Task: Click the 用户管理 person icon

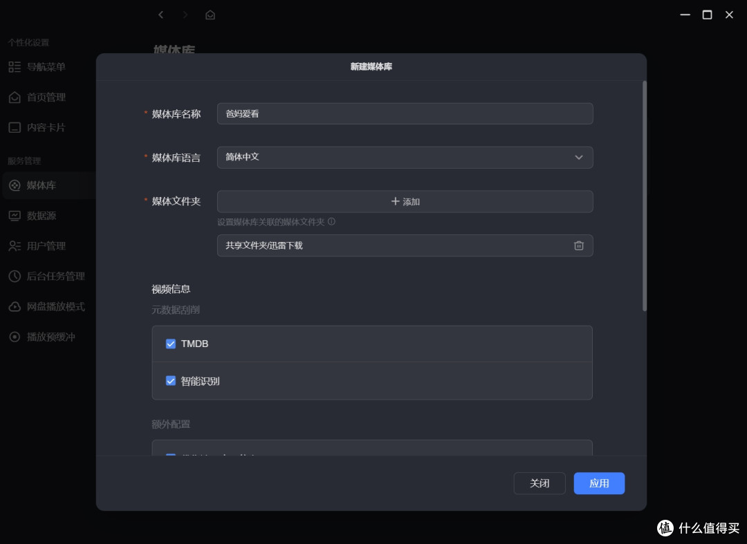Action: click(x=15, y=246)
